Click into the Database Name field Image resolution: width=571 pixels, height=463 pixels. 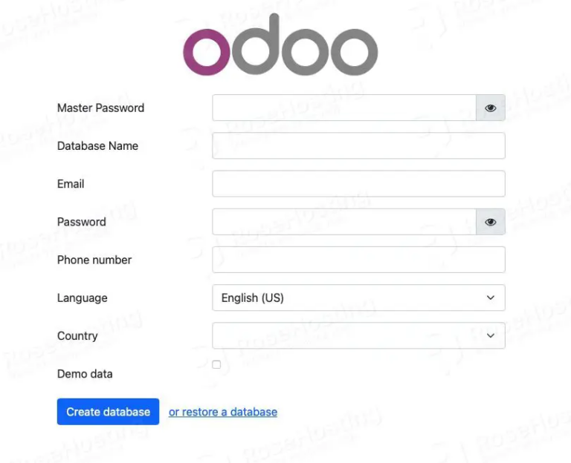(358, 145)
